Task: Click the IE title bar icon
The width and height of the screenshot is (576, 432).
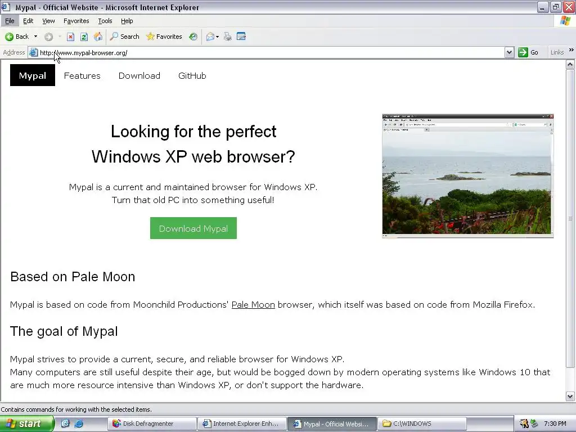Action: [6, 7]
